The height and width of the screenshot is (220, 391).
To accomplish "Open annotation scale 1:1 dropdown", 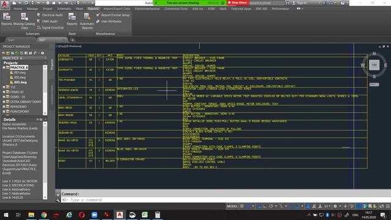I will pos(327,206).
